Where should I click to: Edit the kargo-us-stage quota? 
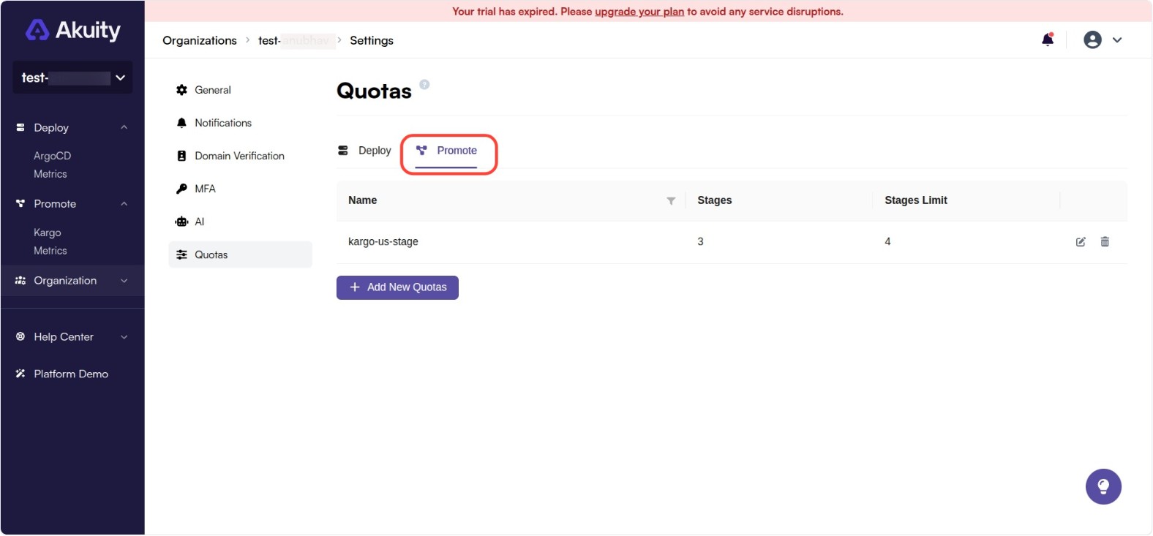1081,242
